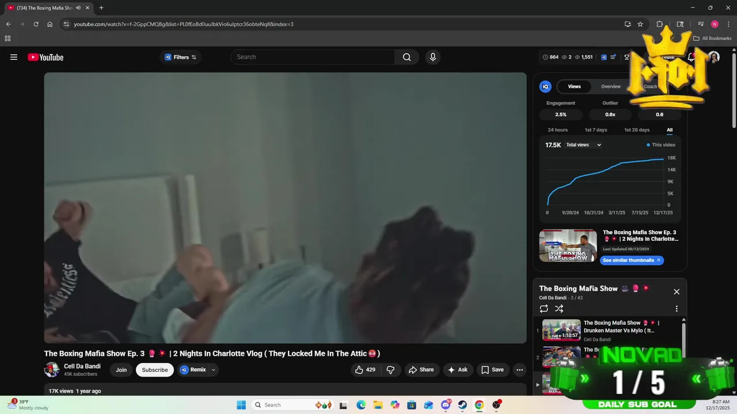Go to YouTube home via logo
The height and width of the screenshot is (414, 737).
pyautogui.click(x=45, y=57)
